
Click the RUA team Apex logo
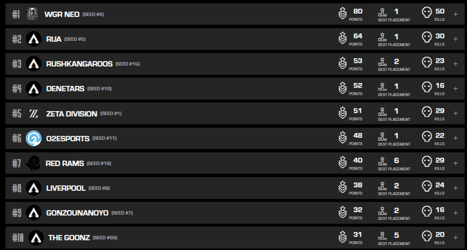coord(34,39)
